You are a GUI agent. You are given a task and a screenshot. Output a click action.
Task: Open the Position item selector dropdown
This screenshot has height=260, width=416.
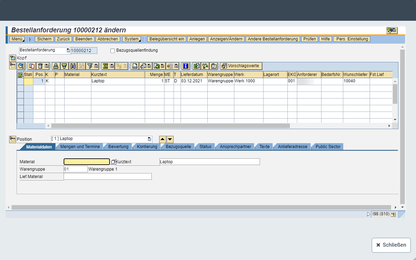tap(149, 139)
